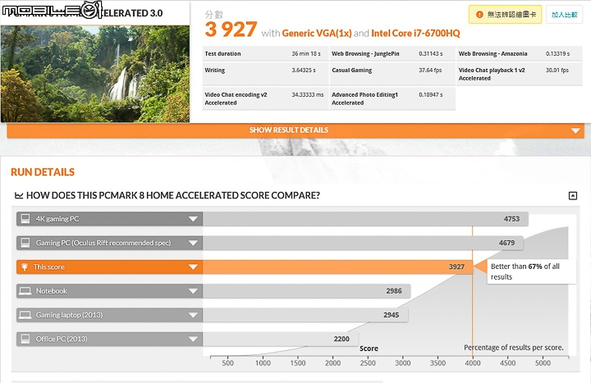The image size is (591, 383).
Task: Click the 0.18947 s photo editing value
Action: coord(430,95)
